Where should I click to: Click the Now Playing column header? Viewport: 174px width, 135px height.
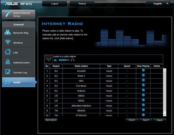pos(143,66)
